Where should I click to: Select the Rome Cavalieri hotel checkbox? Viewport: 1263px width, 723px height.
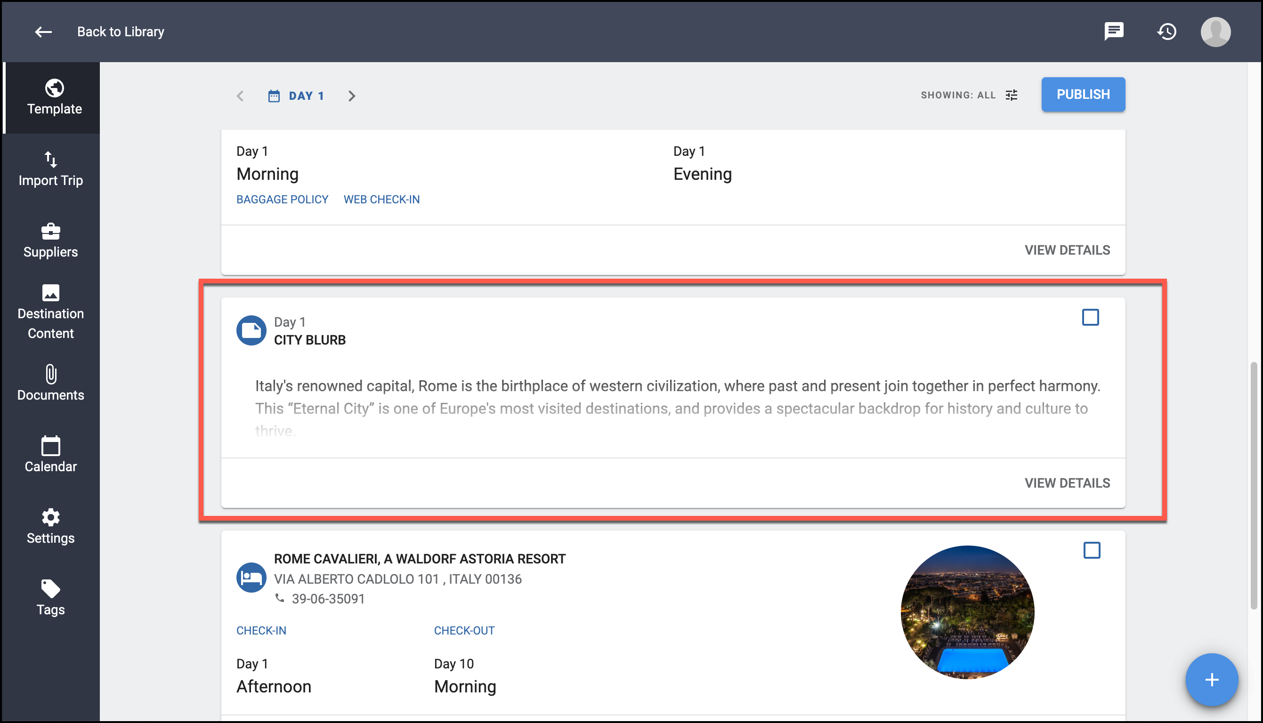1091,550
